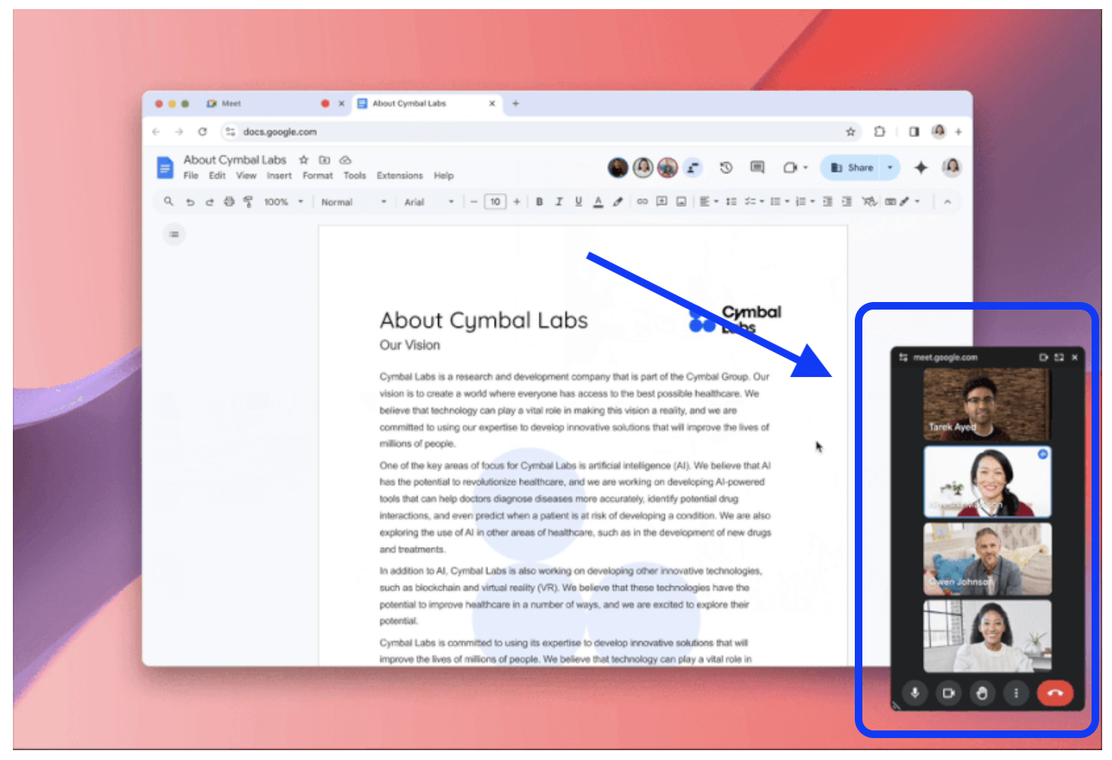Collapse the Docs toolbar with the chevron
Image resolution: width=1112 pixels, height=760 pixels.
947,201
